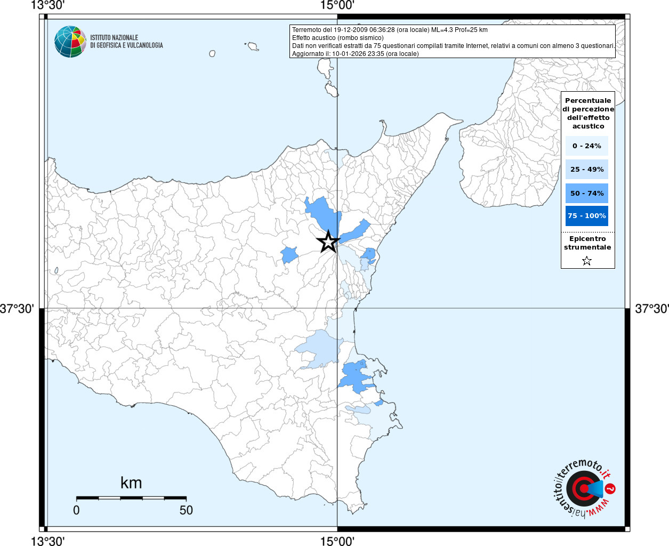The width and height of the screenshot is (669, 546).
Task: Click the blue municipality west of the epicenter
Action: point(289,254)
